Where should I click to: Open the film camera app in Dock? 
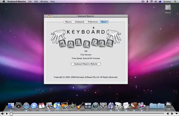[x=142, y=105]
